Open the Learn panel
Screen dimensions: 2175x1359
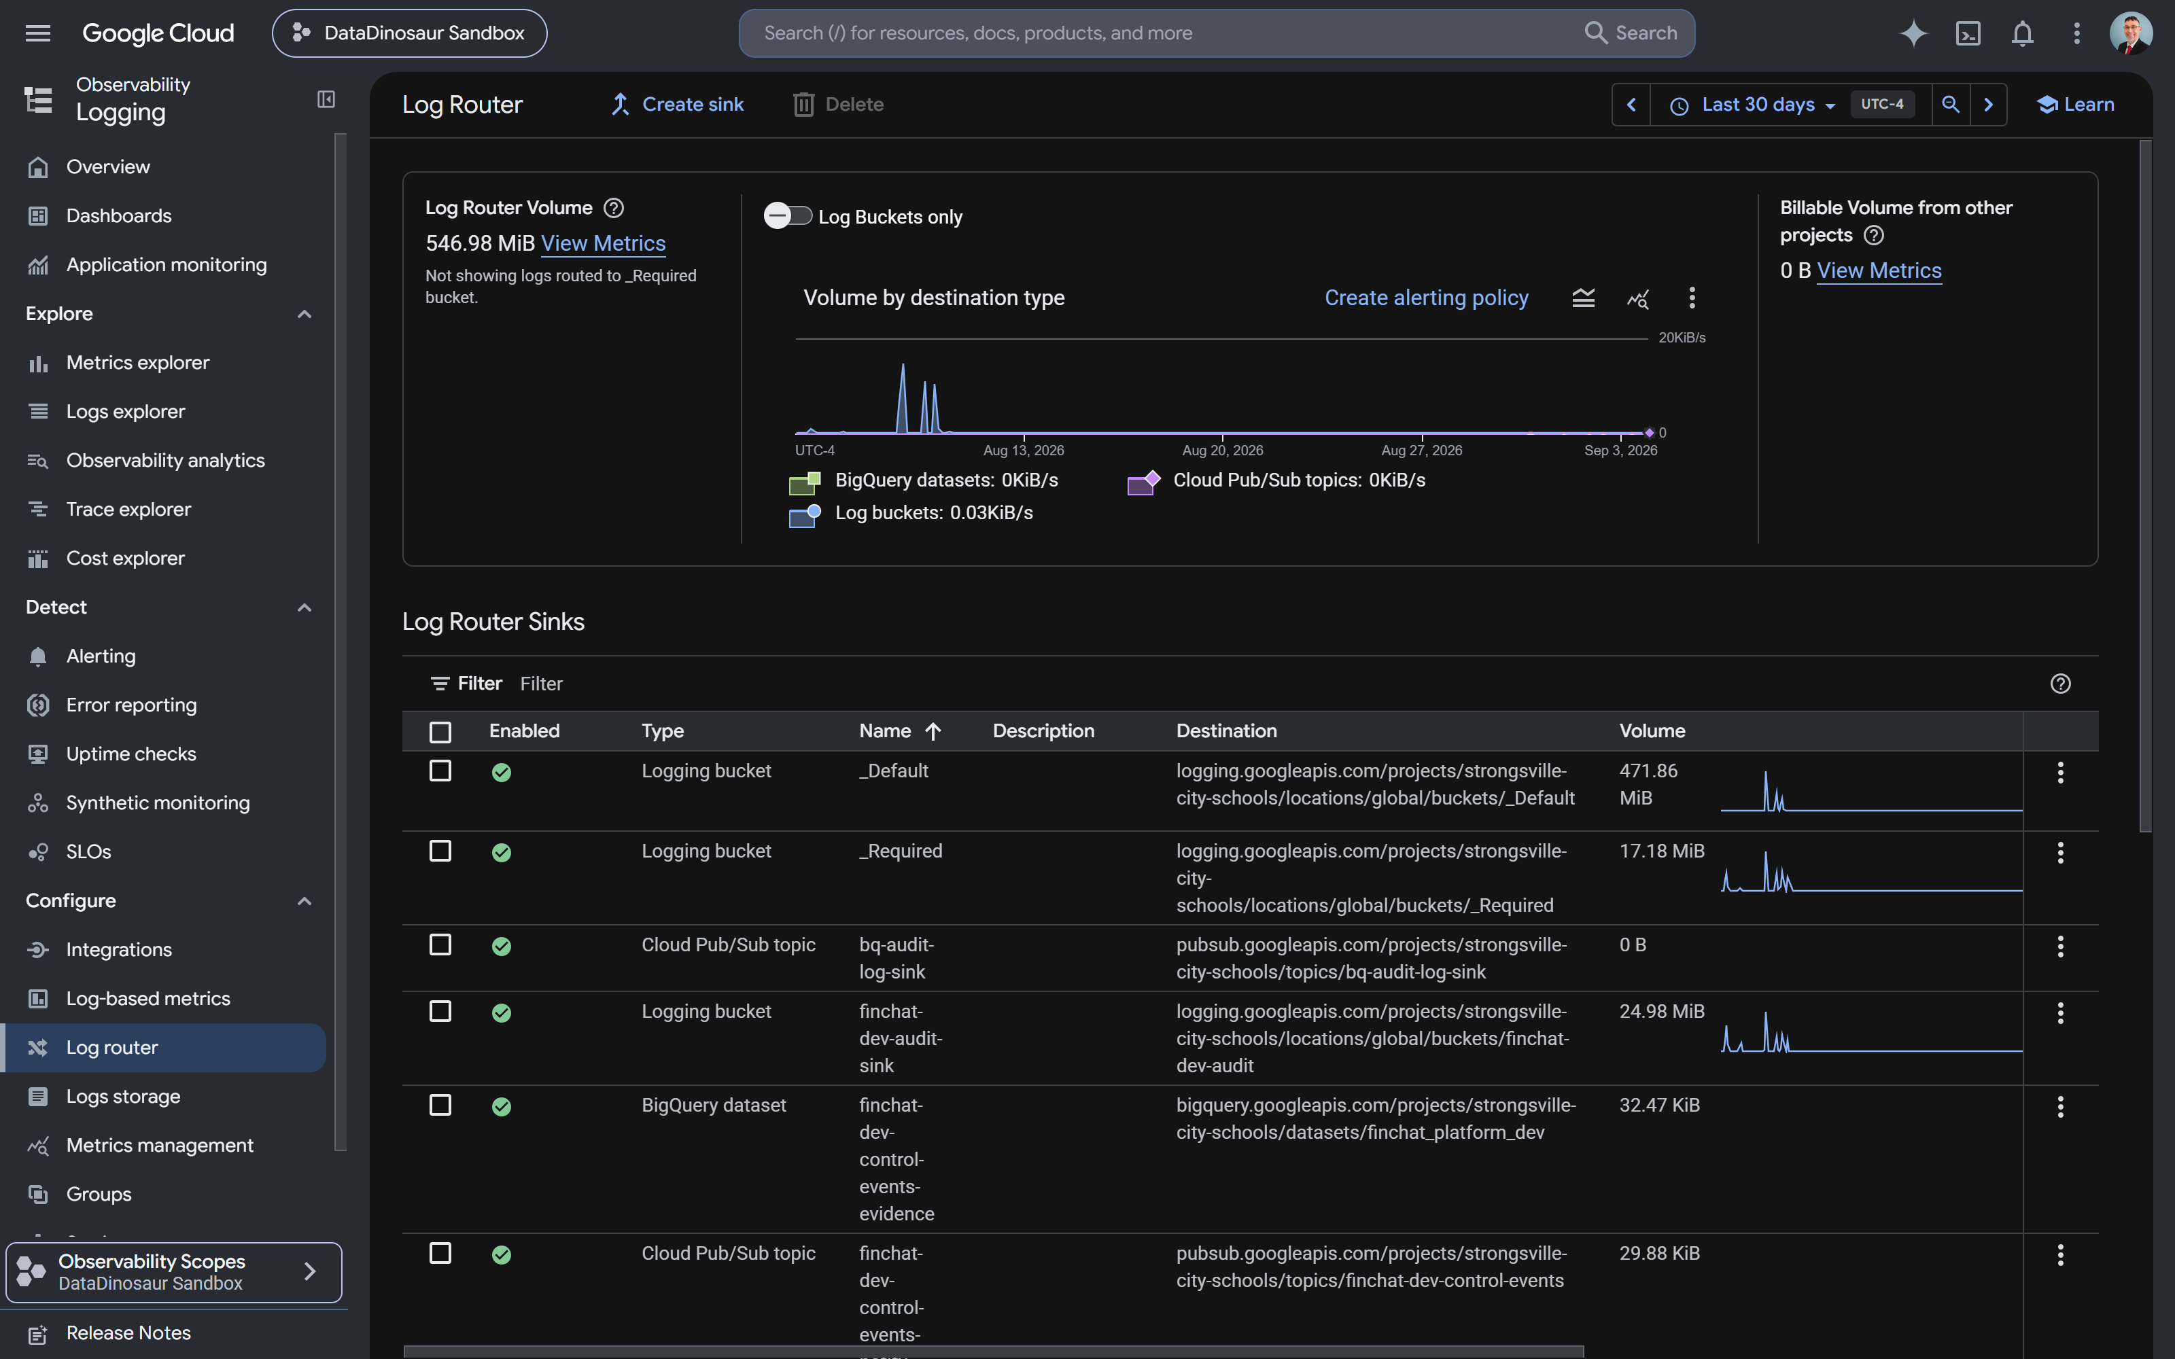point(2075,105)
